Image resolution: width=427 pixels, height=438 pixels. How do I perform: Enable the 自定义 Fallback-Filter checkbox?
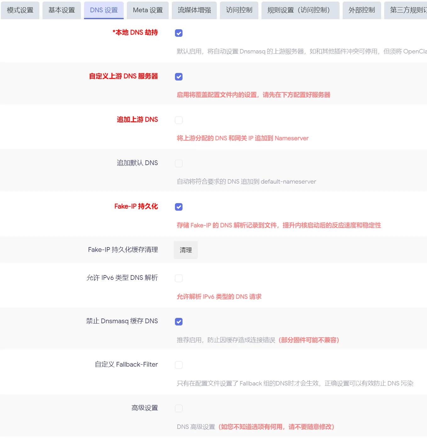click(x=179, y=365)
